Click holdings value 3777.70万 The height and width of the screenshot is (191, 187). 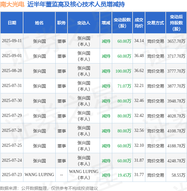point(176,71)
